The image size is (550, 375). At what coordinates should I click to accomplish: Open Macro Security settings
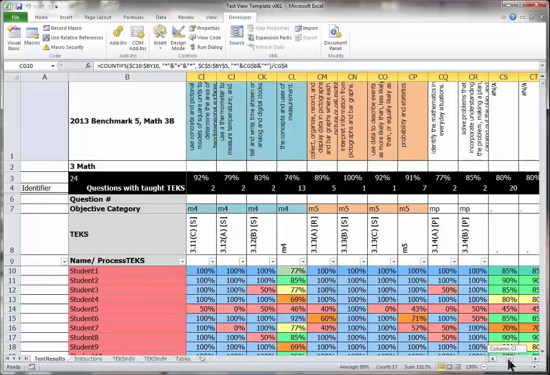pyautogui.click(x=63, y=47)
